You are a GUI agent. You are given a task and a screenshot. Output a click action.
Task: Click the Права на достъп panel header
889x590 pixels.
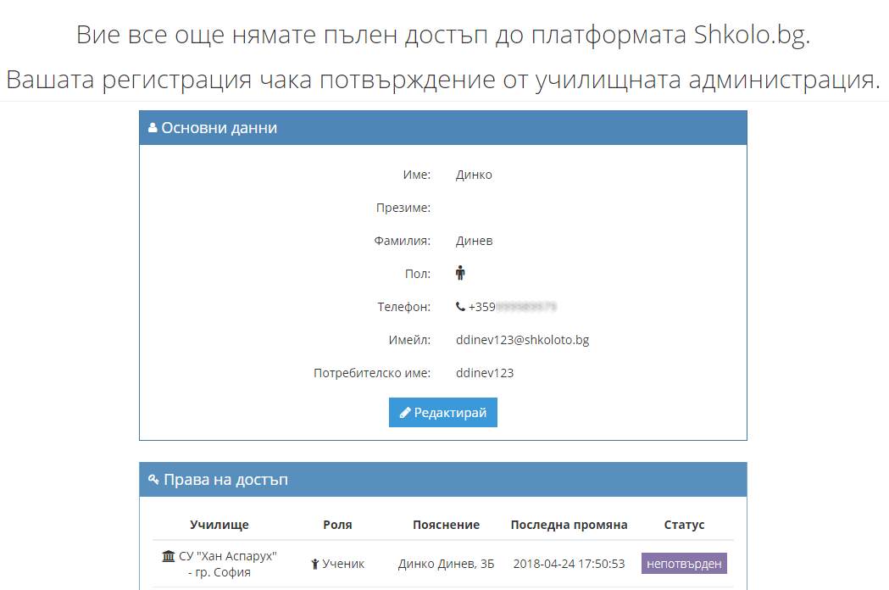(x=442, y=480)
